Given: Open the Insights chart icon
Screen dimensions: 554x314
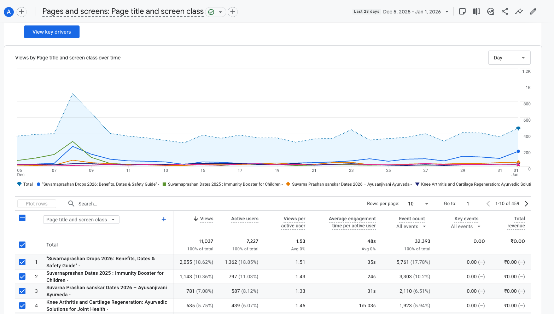Looking at the screenshot, I should coord(491,11).
